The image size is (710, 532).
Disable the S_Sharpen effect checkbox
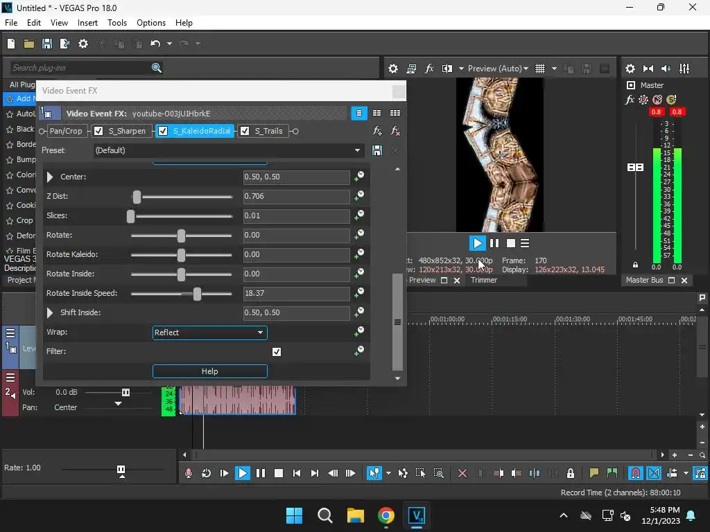[98, 131]
